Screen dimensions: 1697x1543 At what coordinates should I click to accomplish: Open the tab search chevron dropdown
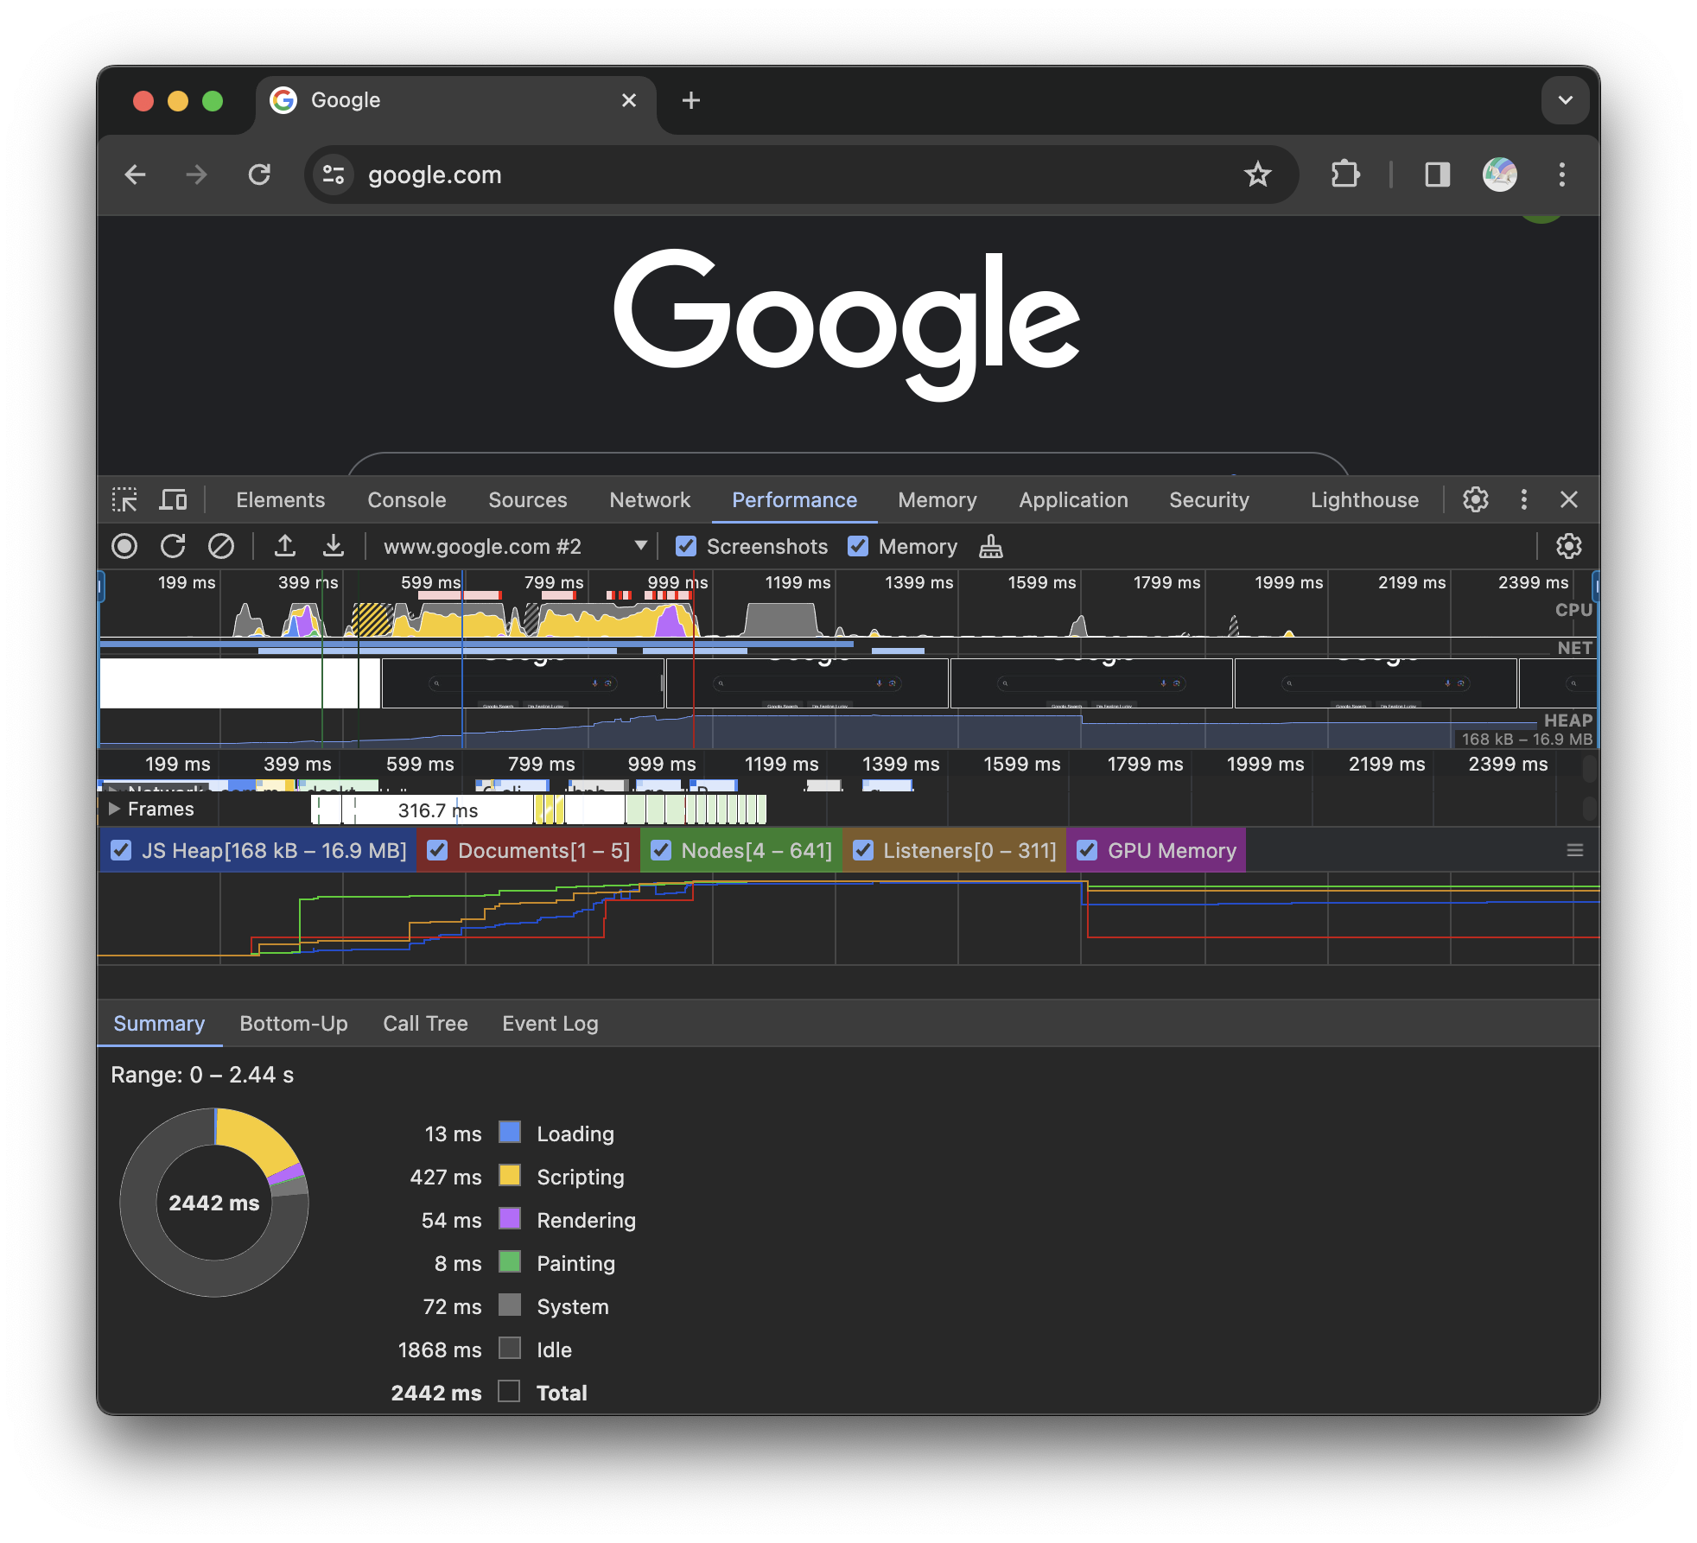(x=1566, y=100)
